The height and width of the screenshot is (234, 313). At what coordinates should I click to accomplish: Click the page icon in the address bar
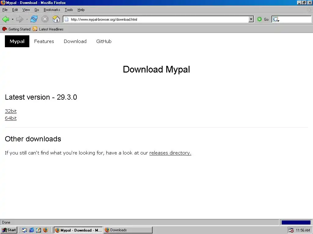point(67,19)
